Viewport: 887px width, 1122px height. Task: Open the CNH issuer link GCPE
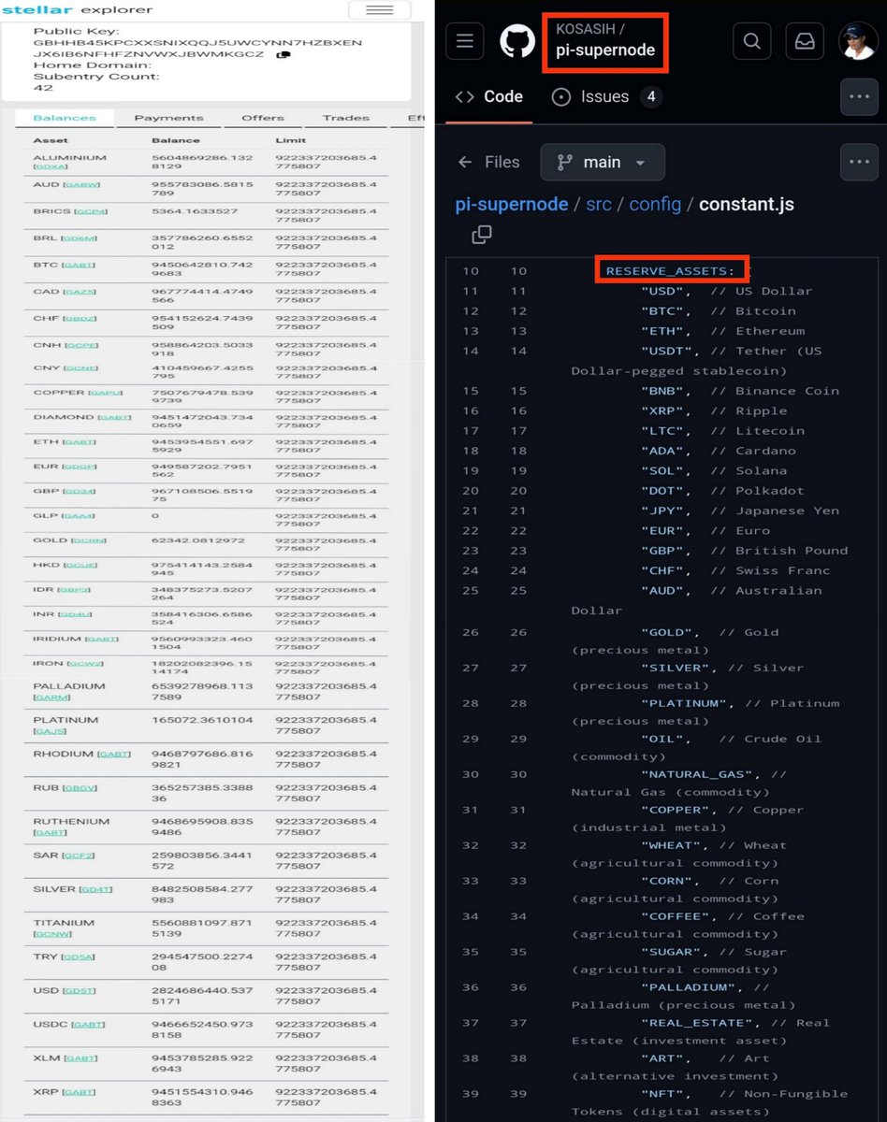(80, 345)
